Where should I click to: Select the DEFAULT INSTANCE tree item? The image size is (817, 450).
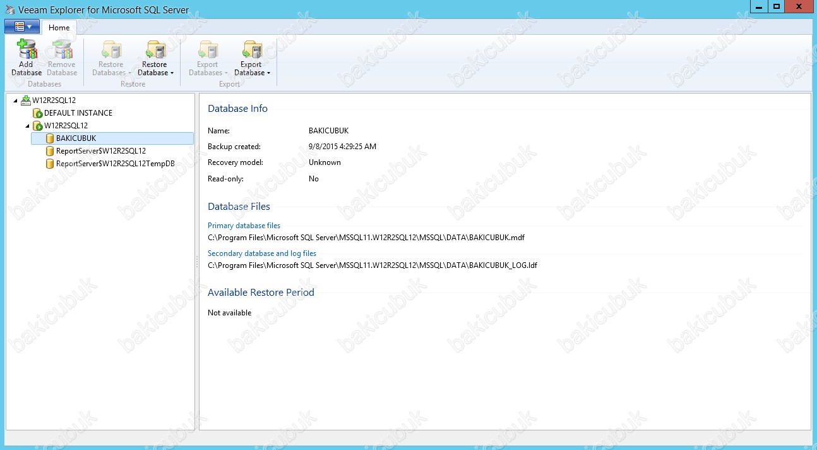[78, 113]
